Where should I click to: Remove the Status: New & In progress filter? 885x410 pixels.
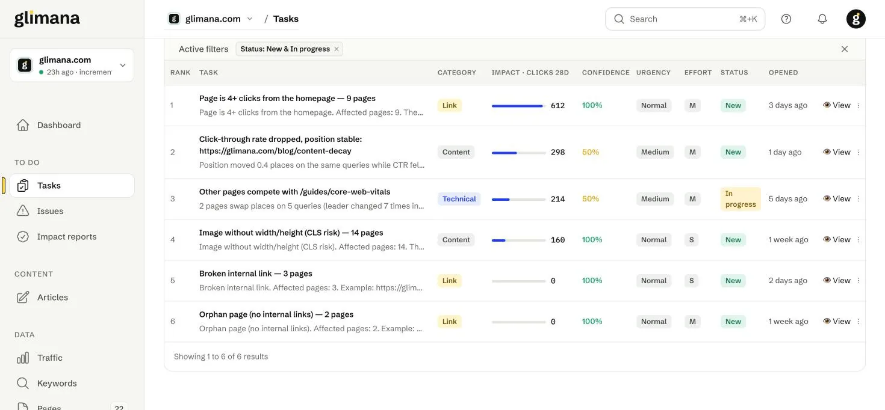click(337, 49)
